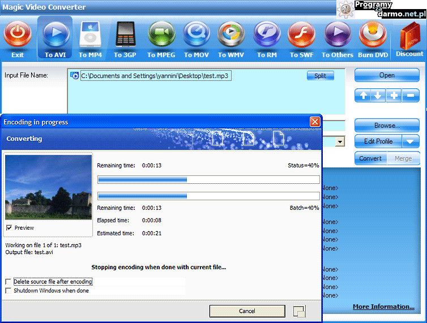Select the To MOV QuickTime icon
The width and height of the screenshot is (427, 323).
click(196, 35)
